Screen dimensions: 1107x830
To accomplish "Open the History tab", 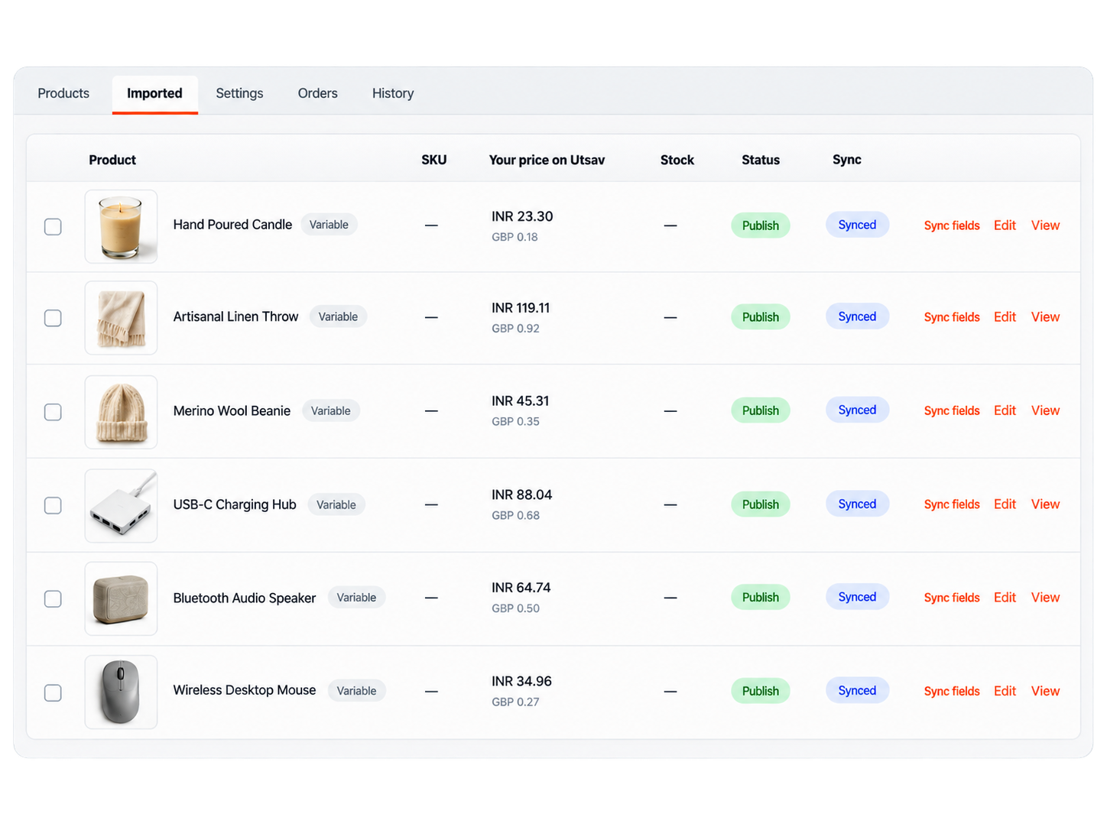I will tap(393, 93).
